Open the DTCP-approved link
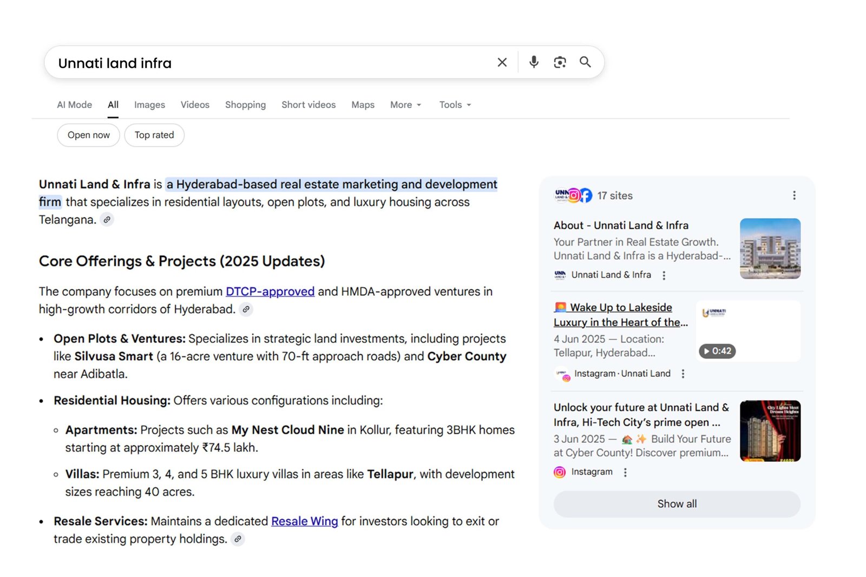Screen dimensions: 866x577 270,291
